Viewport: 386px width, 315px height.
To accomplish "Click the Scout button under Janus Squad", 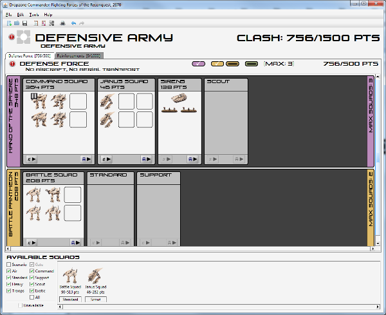I will click(x=95, y=300).
